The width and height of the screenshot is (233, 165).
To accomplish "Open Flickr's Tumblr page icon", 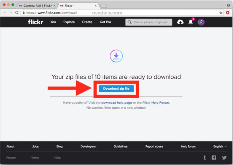I will 205,158.
